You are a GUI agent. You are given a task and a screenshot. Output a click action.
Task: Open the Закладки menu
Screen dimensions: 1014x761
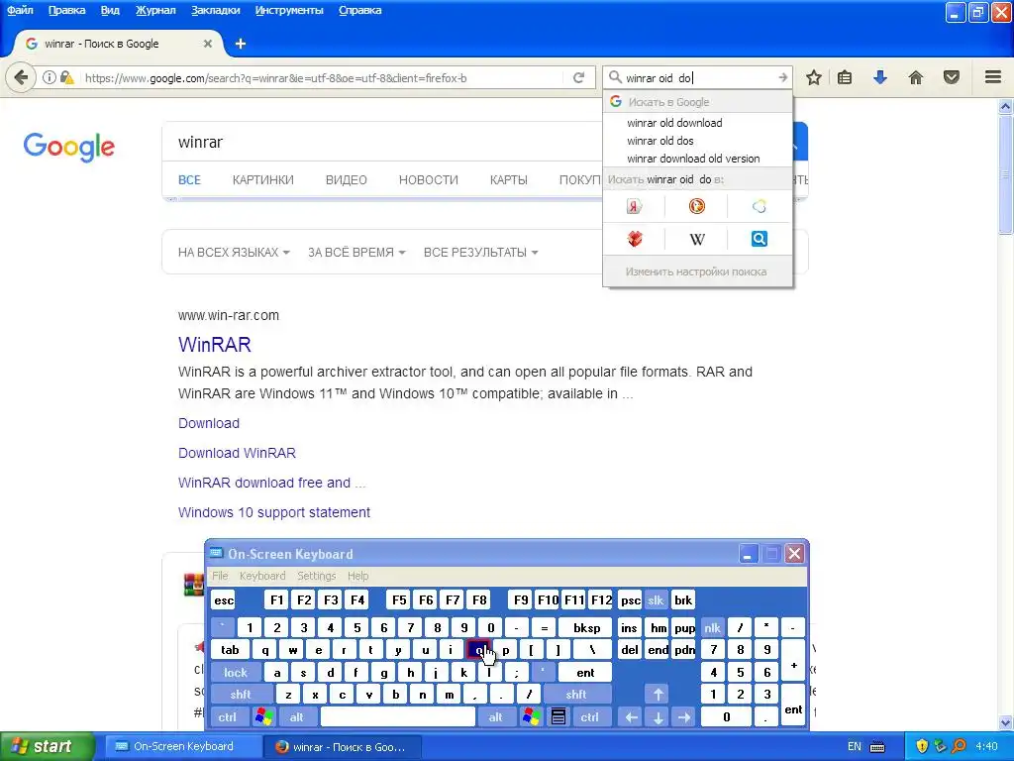click(x=215, y=10)
